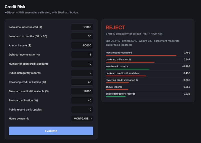Click the 0.253 SHAP value
The height and width of the screenshot is (143, 201).
tap(187, 87)
